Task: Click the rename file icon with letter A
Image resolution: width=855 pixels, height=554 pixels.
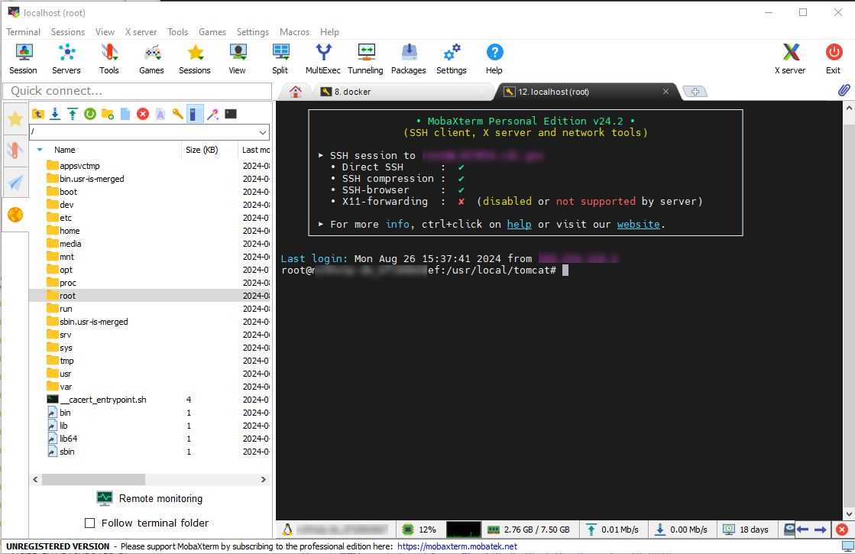Action: pos(160,114)
